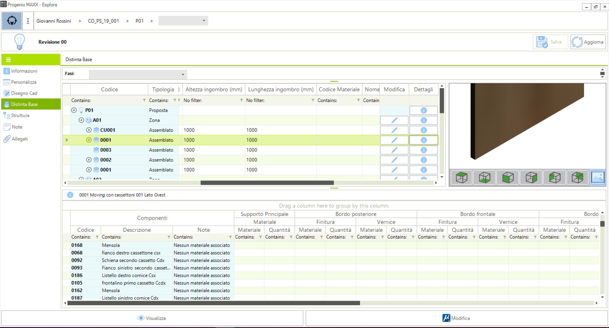Screen dimensions: 609x328
Task: Open the Codice Materiale filter funnel
Action: click(x=358, y=100)
